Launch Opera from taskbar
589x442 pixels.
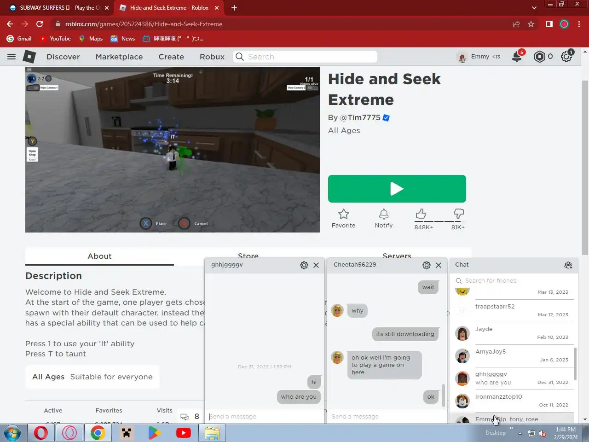click(x=41, y=433)
